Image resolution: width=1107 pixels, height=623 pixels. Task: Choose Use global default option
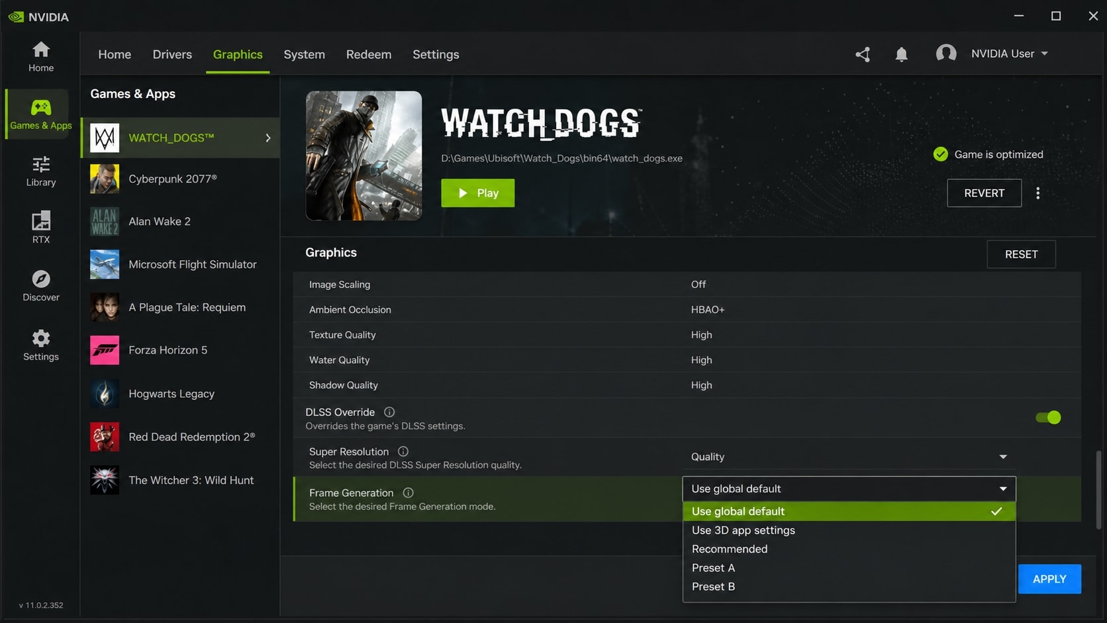(849, 511)
